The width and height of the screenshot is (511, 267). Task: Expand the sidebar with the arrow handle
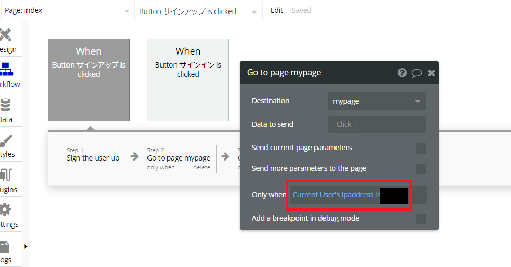point(26,246)
